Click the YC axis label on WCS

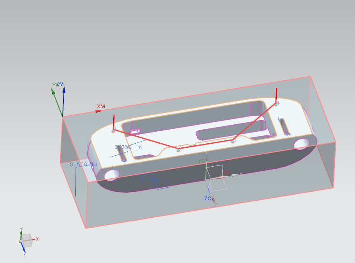pyautogui.click(x=201, y=161)
